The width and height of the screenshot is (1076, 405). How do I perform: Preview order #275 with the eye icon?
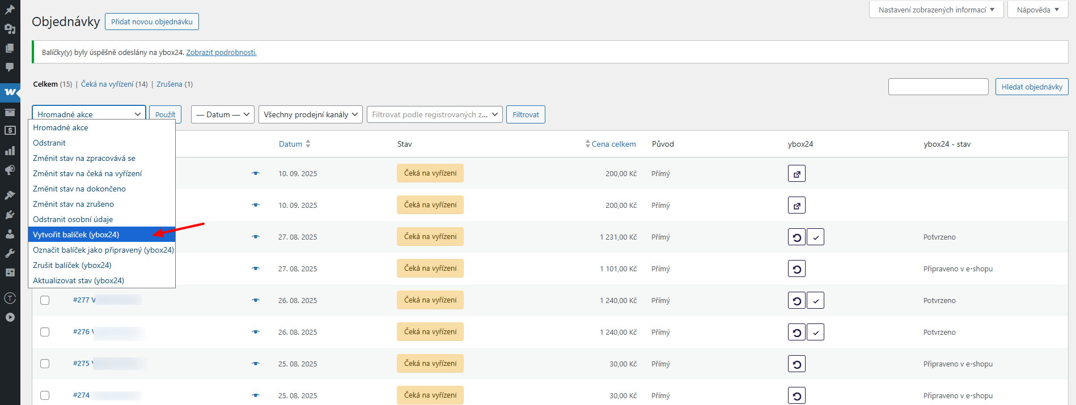pos(256,364)
